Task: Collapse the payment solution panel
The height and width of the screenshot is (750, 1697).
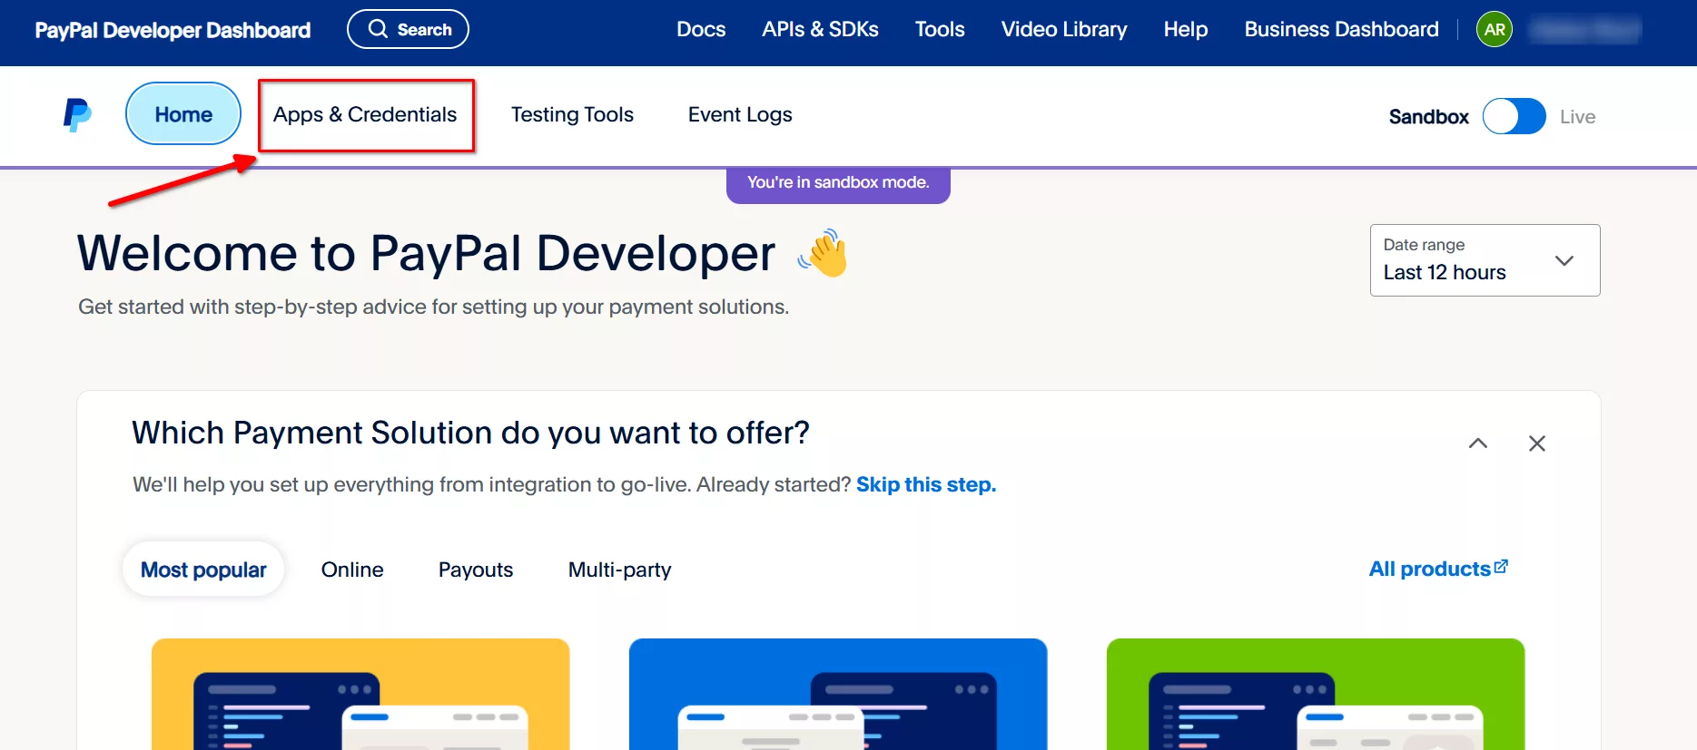Action: pos(1477,443)
